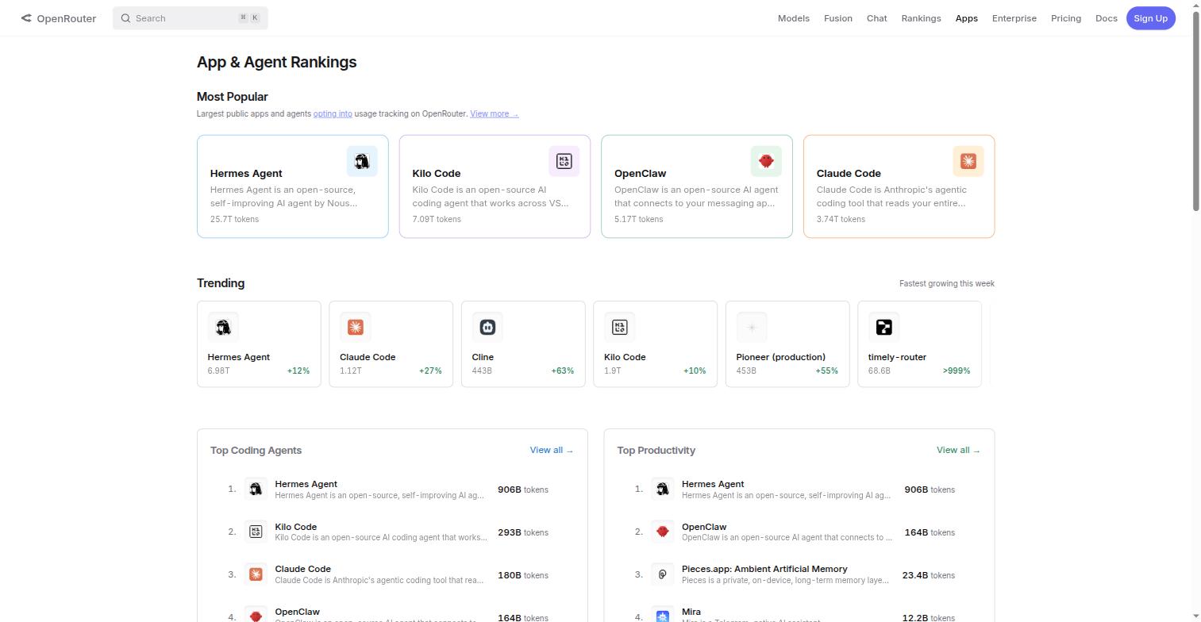1201x622 pixels.
Task: Click '25.7T tokens' on Hermes Agent card
Action: point(234,219)
